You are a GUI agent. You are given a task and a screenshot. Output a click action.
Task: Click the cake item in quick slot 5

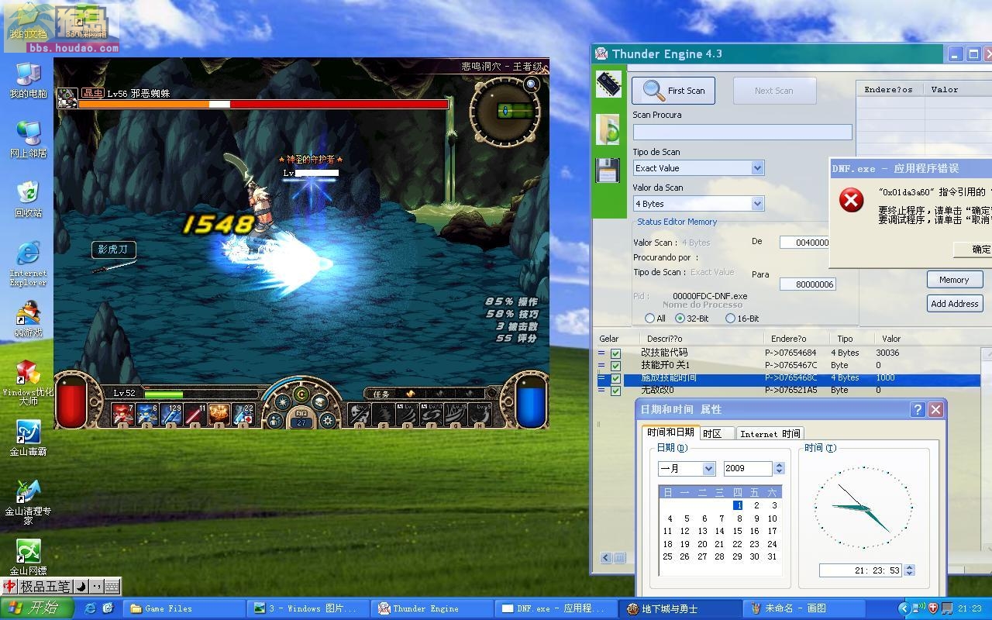(219, 415)
